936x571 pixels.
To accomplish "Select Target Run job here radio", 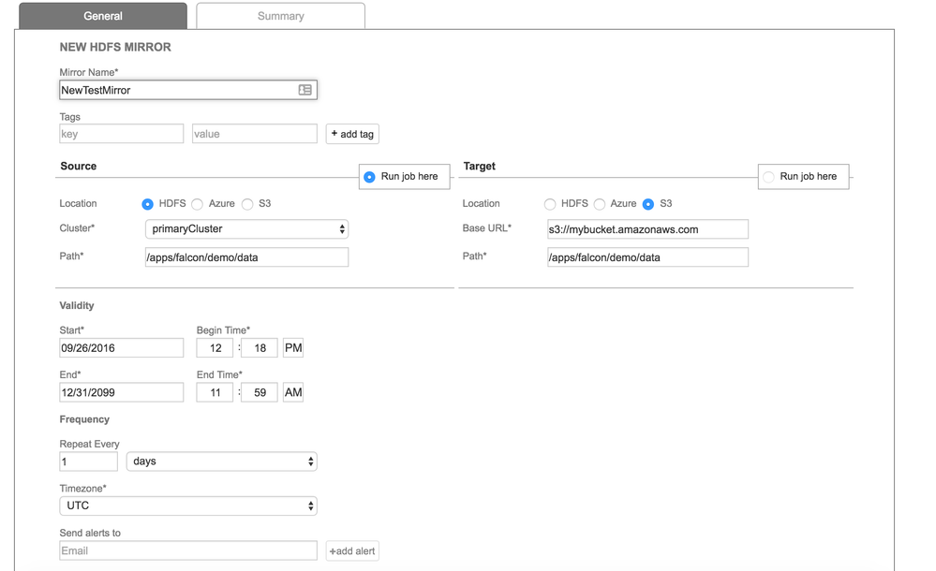I will (768, 177).
